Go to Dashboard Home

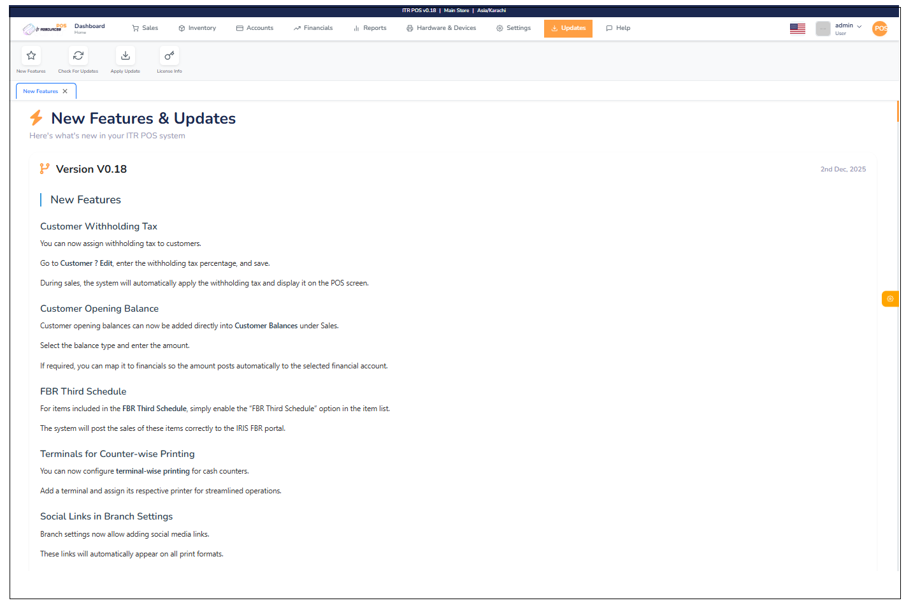89,28
